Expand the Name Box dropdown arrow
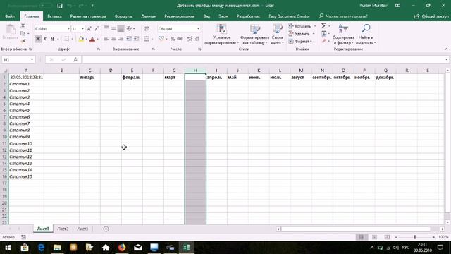This screenshot has width=451, height=254. coord(32,59)
